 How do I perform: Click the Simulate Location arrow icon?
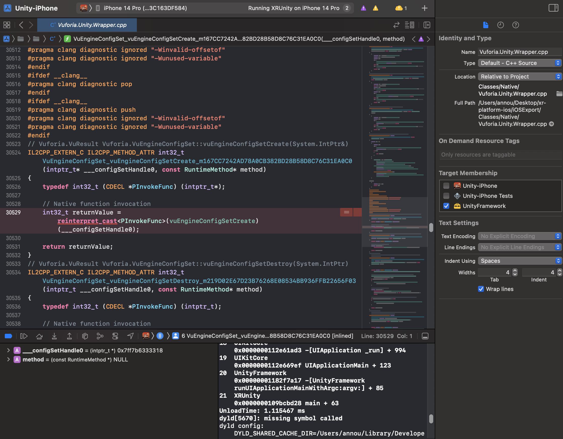pos(131,336)
